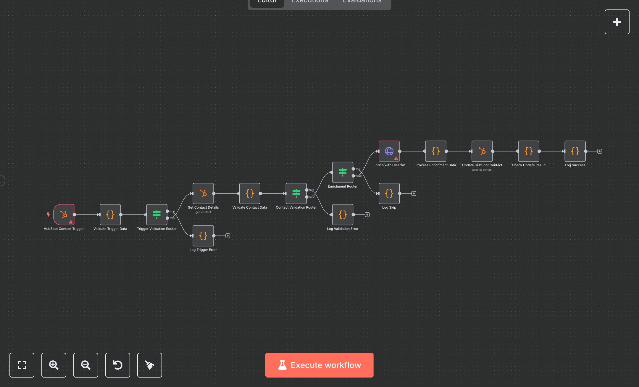Screen dimensions: 639x387
Task: Open the Get Contact Details node
Action: click(203, 194)
